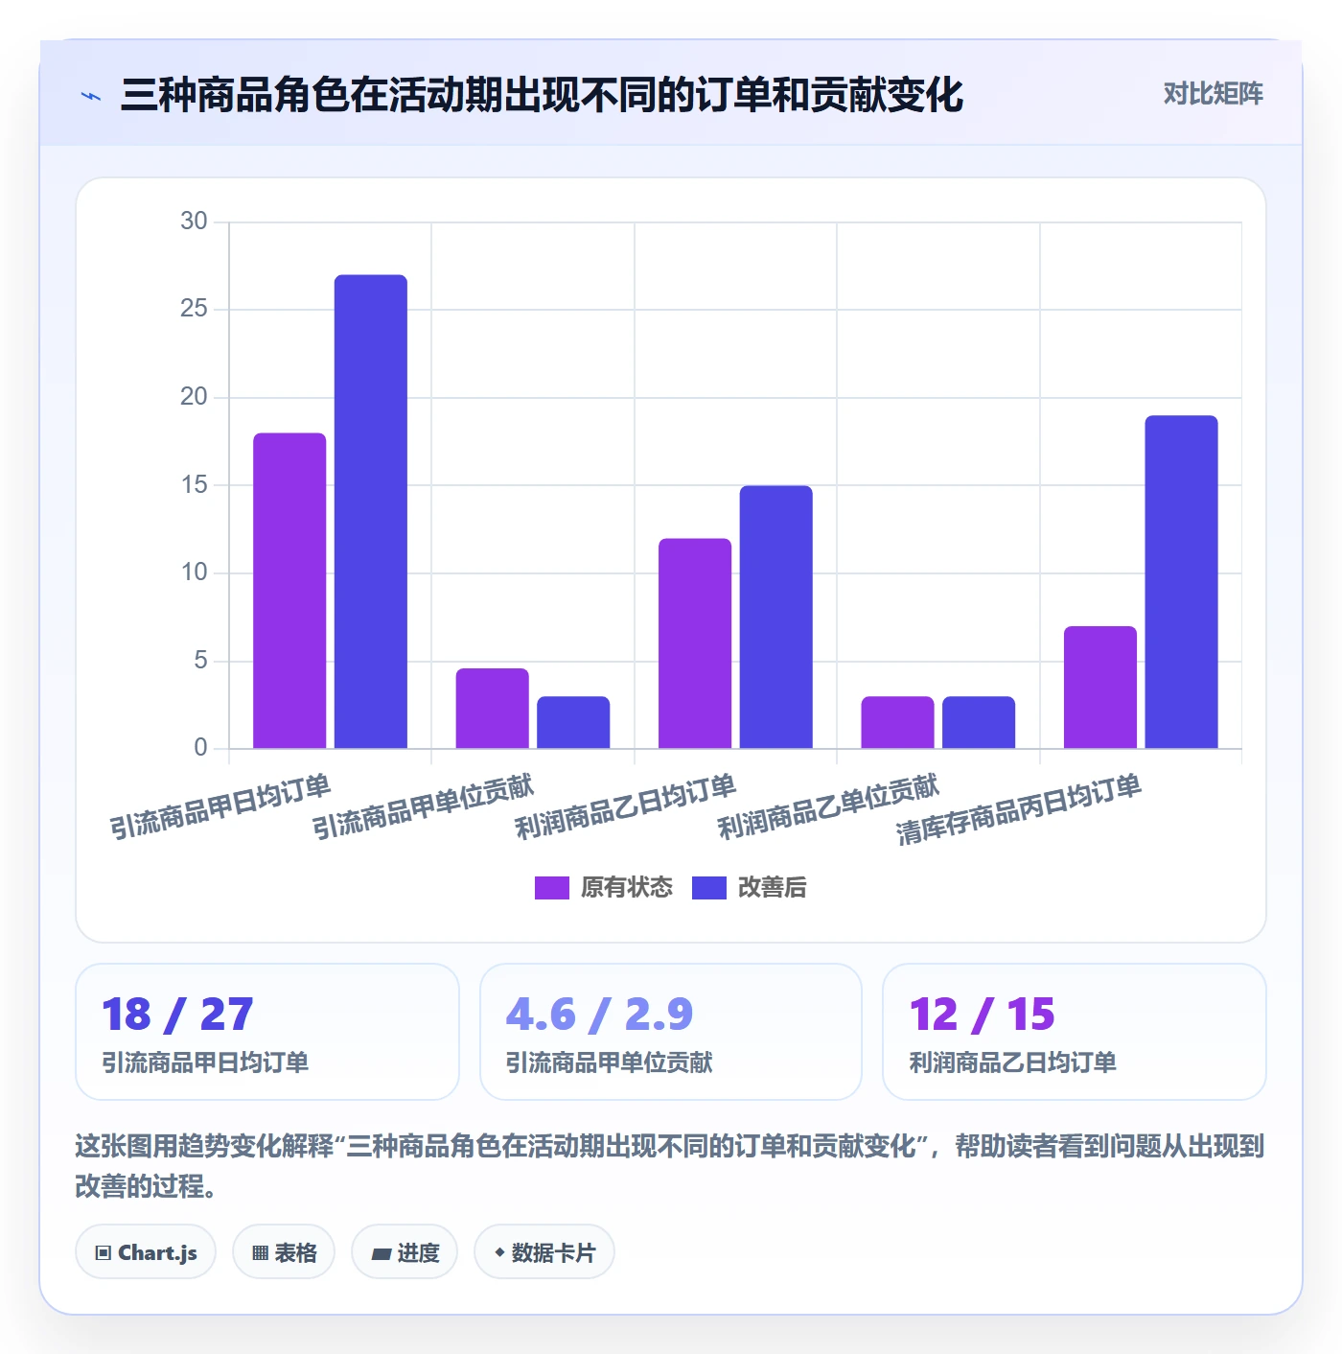
Task: Click the diamond icon in 数据卡片 chip
Action: tap(499, 1251)
